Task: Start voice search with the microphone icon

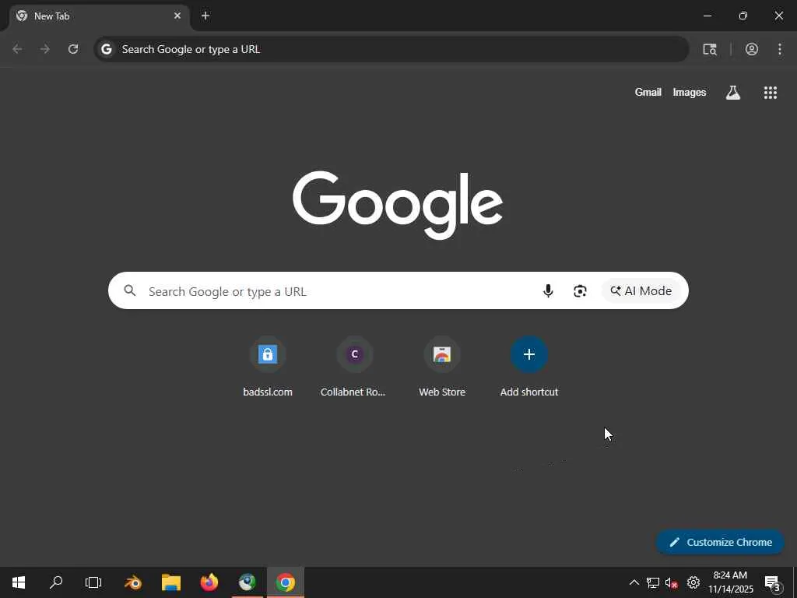Action: click(548, 290)
